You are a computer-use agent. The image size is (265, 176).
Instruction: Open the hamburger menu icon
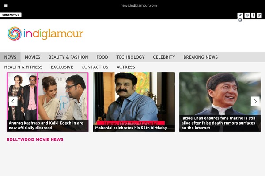[6, 5]
